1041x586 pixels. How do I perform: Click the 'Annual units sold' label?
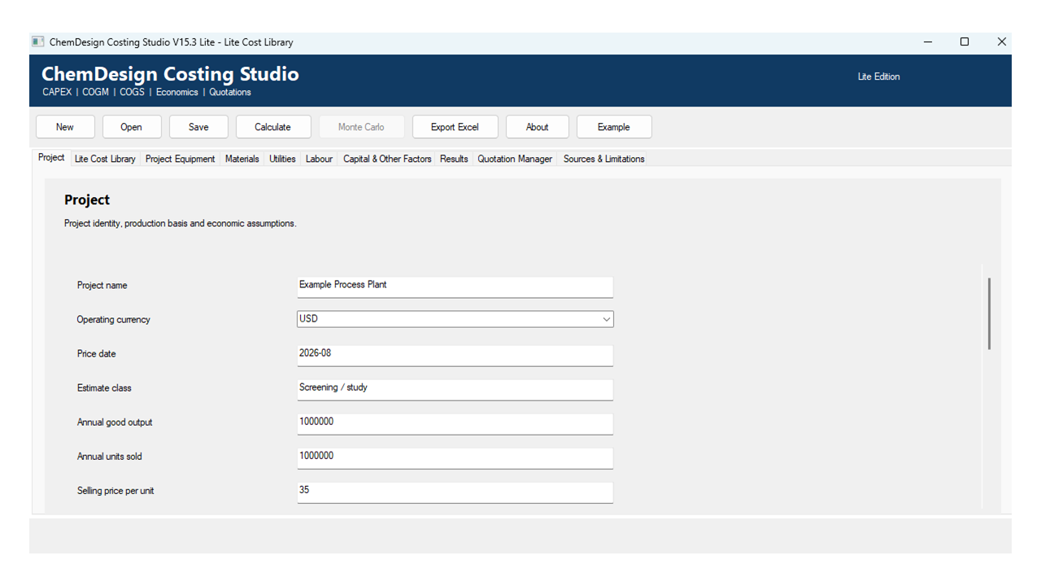(110, 457)
